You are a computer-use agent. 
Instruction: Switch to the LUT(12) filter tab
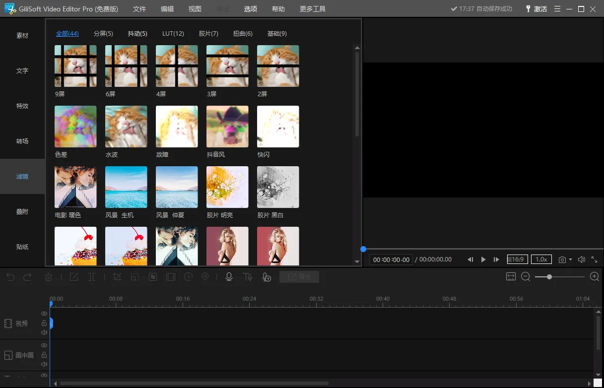(173, 34)
